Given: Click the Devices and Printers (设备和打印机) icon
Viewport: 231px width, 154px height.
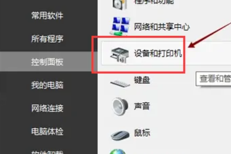Looking at the screenshot, I should tap(119, 55).
